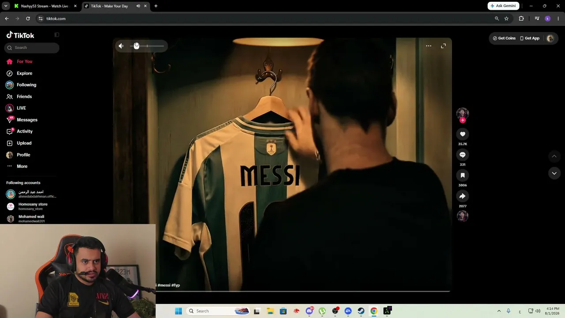Image resolution: width=565 pixels, height=318 pixels.
Task: Open Chrome media controls
Action: click(x=537, y=19)
